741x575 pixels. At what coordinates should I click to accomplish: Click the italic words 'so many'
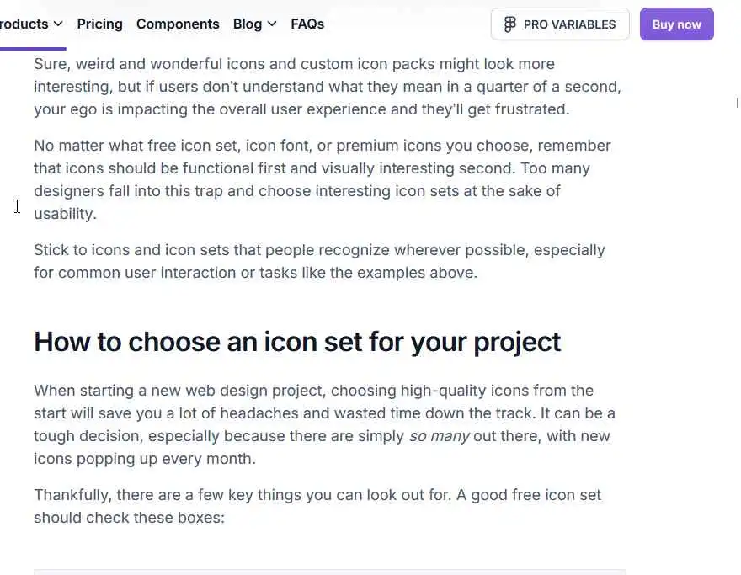click(438, 436)
